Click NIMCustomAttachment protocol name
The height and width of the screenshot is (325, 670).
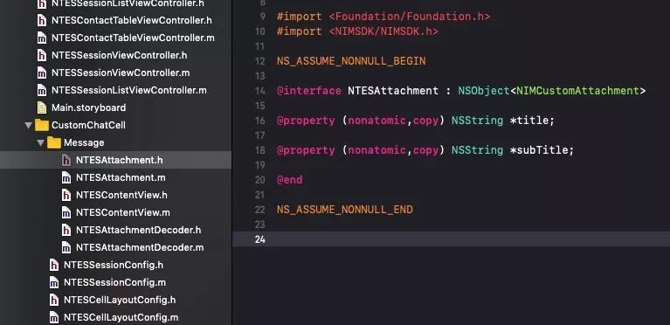tap(577, 91)
